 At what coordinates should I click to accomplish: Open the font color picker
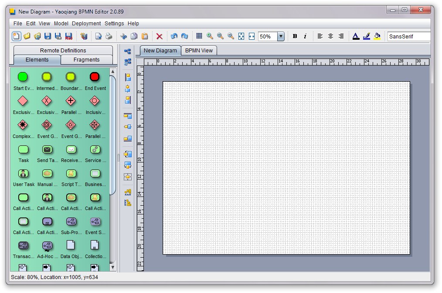(356, 36)
